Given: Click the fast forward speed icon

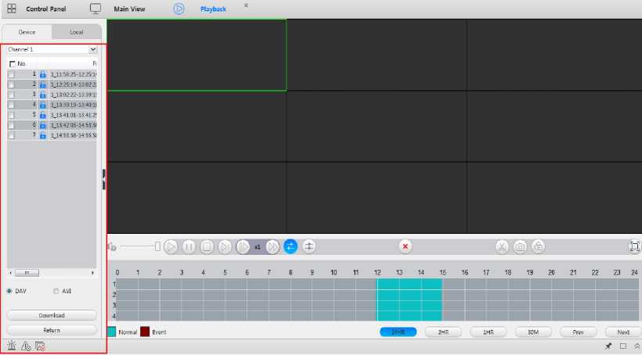Looking at the screenshot, I should pos(272,246).
